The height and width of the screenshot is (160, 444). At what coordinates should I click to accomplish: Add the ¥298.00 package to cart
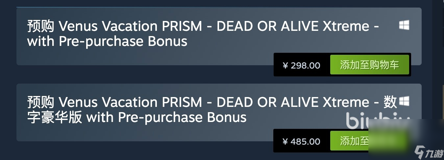(x=369, y=65)
